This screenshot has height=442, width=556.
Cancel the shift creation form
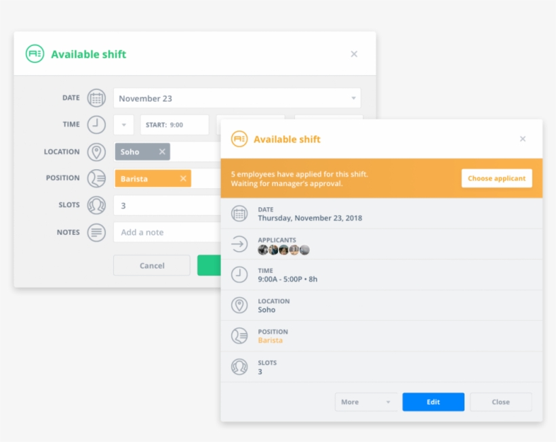click(151, 265)
